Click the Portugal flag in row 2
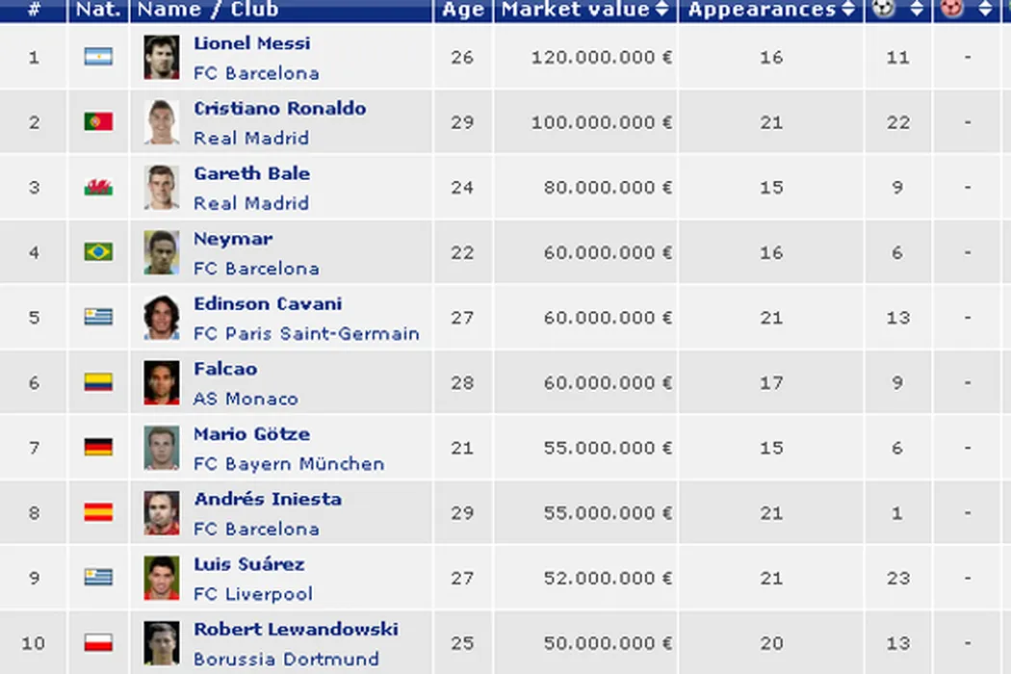 [98, 122]
